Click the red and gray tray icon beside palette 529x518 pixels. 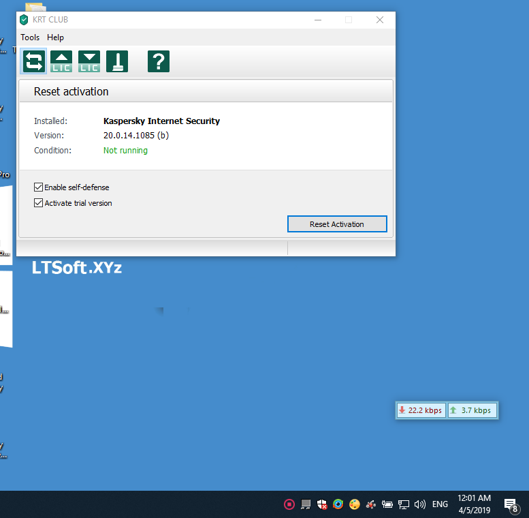point(371,504)
